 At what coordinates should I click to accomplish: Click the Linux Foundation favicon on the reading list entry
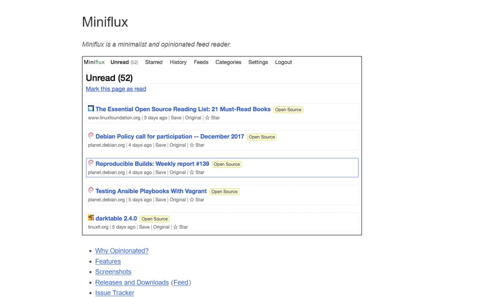91,108
